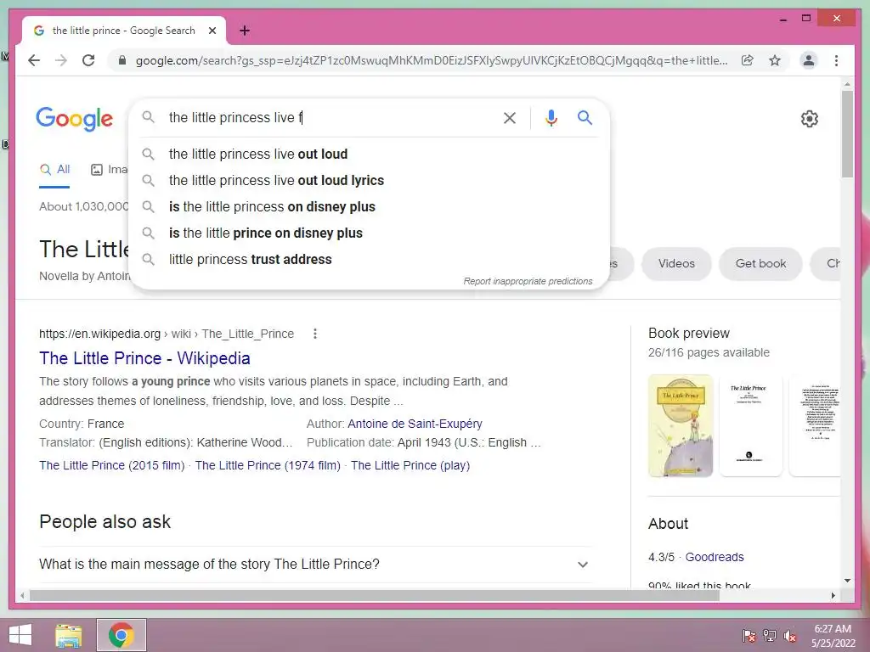
Task: Click the taskbar clock 6:27 AM
Action: pyautogui.click(x=833, y=629)
